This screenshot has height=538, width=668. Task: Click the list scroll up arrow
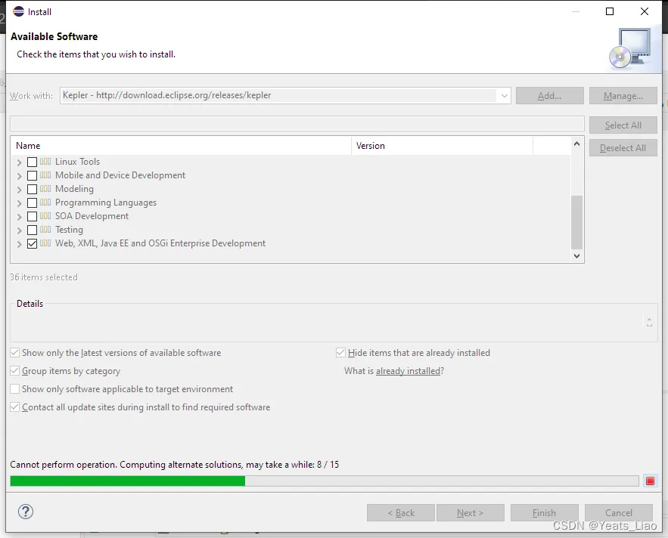576,144
